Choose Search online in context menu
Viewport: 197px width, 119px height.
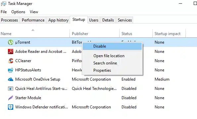112,63
